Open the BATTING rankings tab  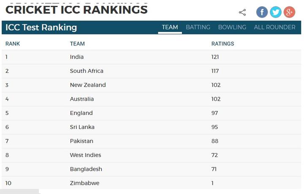pyautogui.click(x=198, y=27)
